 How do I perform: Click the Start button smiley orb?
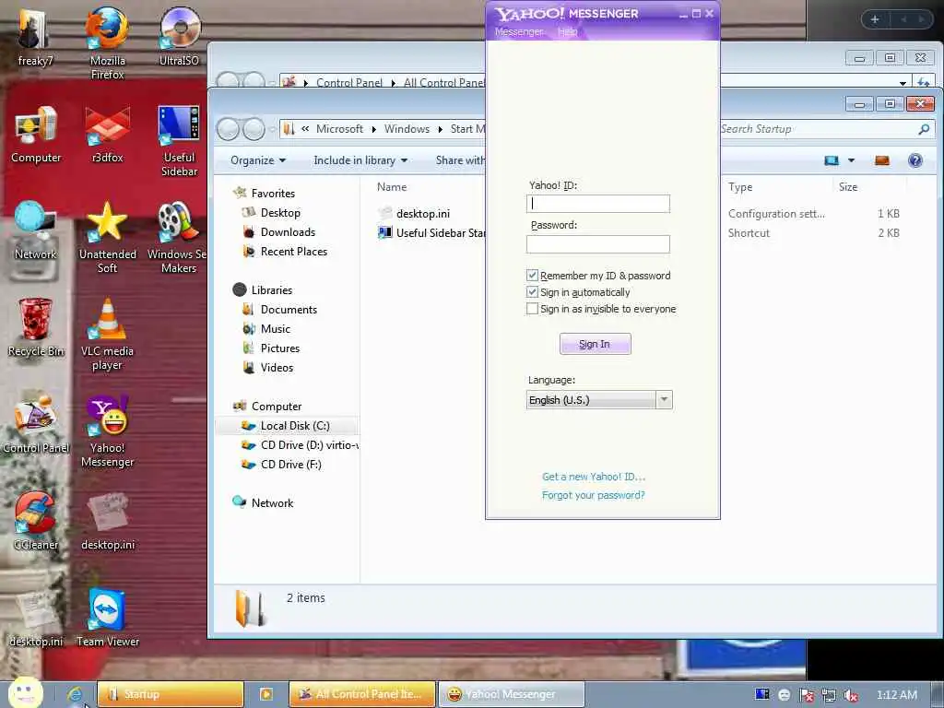pyautogui.click(x=26, y=692)
